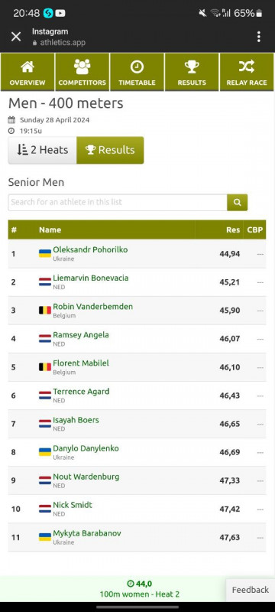
Task: Open Liemarvin Bonevacia's athlete profile
Action: [90, 278]
